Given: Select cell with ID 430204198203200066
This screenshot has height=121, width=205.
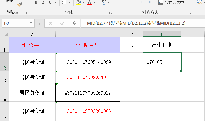Looking at the screenshot, I should point(88,111).
